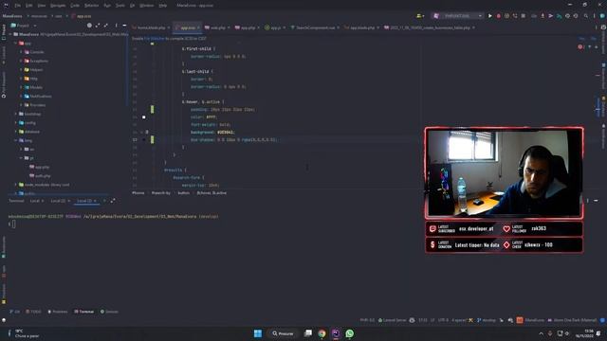607x341 pixels.
Task: Open the File menu
Action: (x=18, y=6)
